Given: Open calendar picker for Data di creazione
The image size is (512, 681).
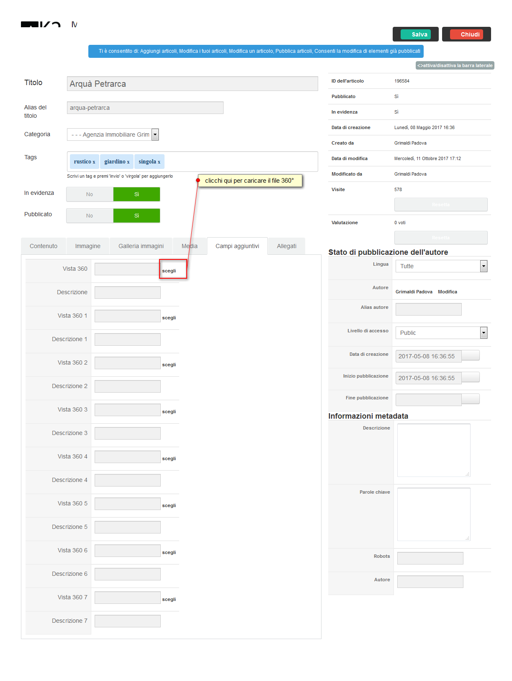Looking at the screenshot, I should [x=471, y=355].
